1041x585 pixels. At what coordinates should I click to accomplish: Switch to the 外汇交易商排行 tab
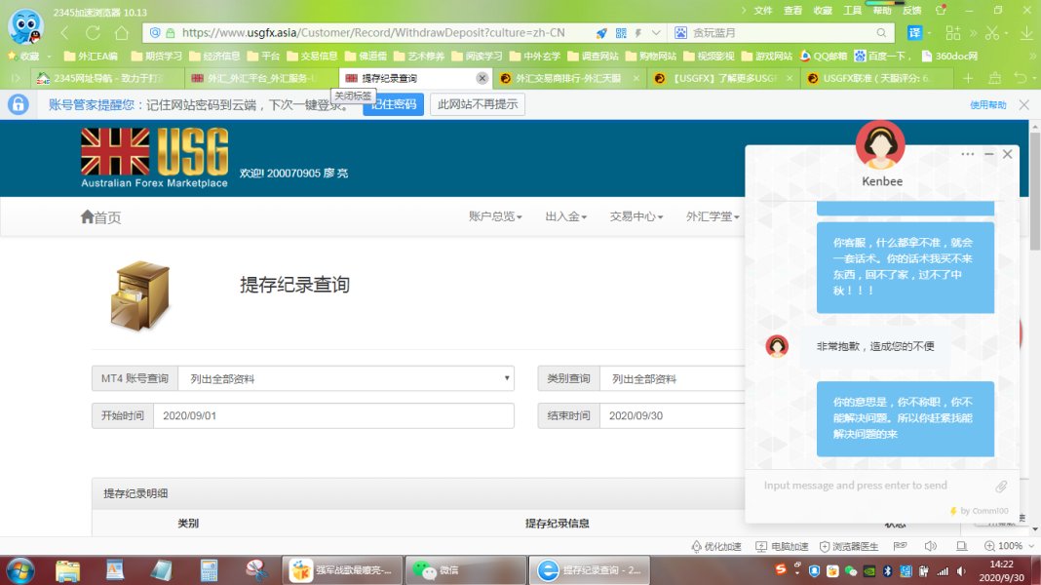[x=570, y=78]
